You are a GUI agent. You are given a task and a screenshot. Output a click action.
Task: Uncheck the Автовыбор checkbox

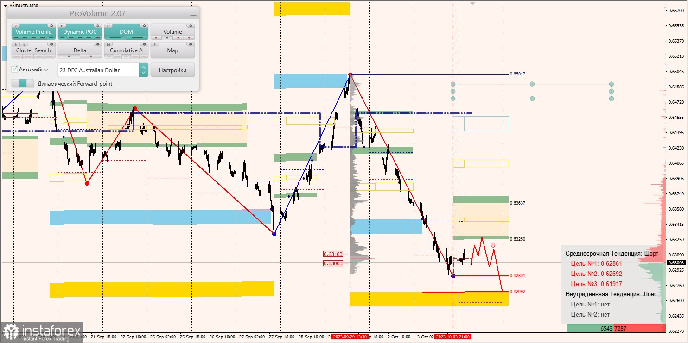click(15, 69)
